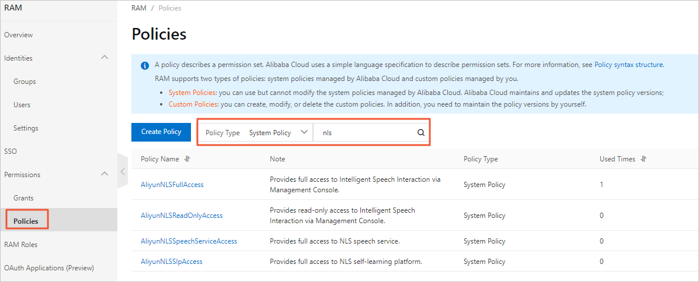
Task: Open the AliyunNLSFullAccess policy link
Action: pos(172,185)
